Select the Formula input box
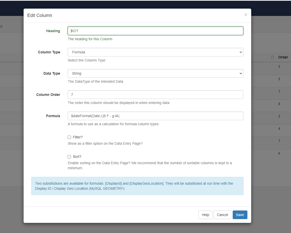 click(x=155, y=116)
